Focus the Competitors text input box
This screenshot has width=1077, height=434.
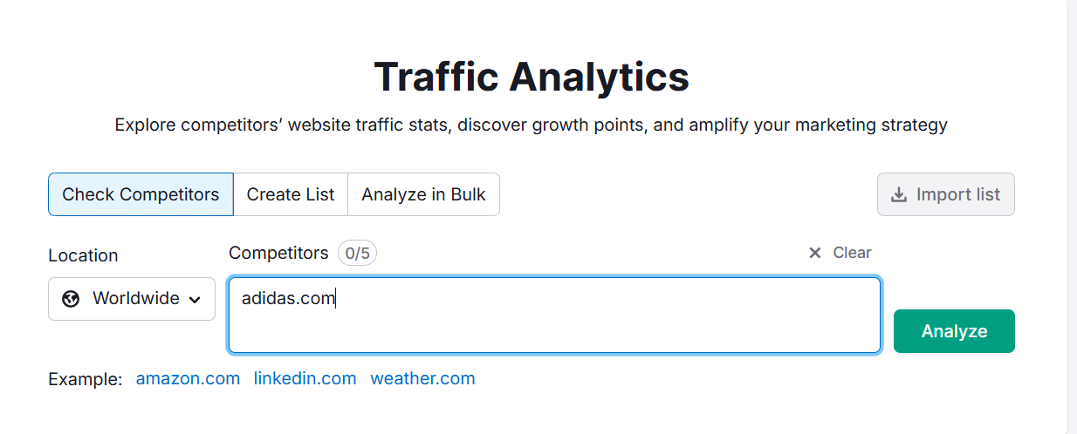(554, 315)
